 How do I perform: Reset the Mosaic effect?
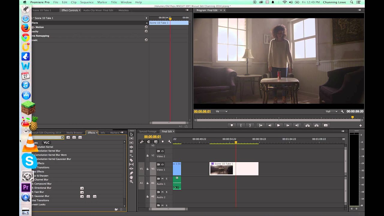tap(146, 40)
